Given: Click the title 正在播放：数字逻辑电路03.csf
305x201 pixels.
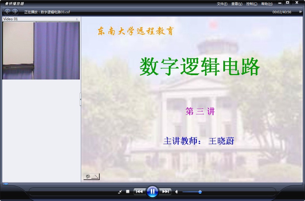Looking at the screenshot, I should point(47,12).
